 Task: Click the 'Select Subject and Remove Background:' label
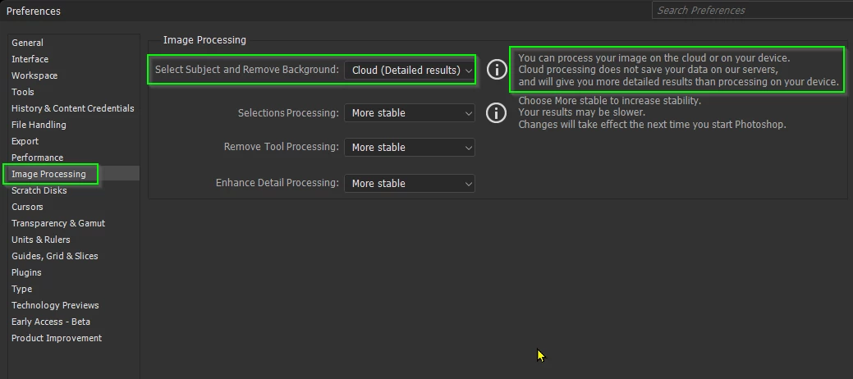(x=247, y=70)
